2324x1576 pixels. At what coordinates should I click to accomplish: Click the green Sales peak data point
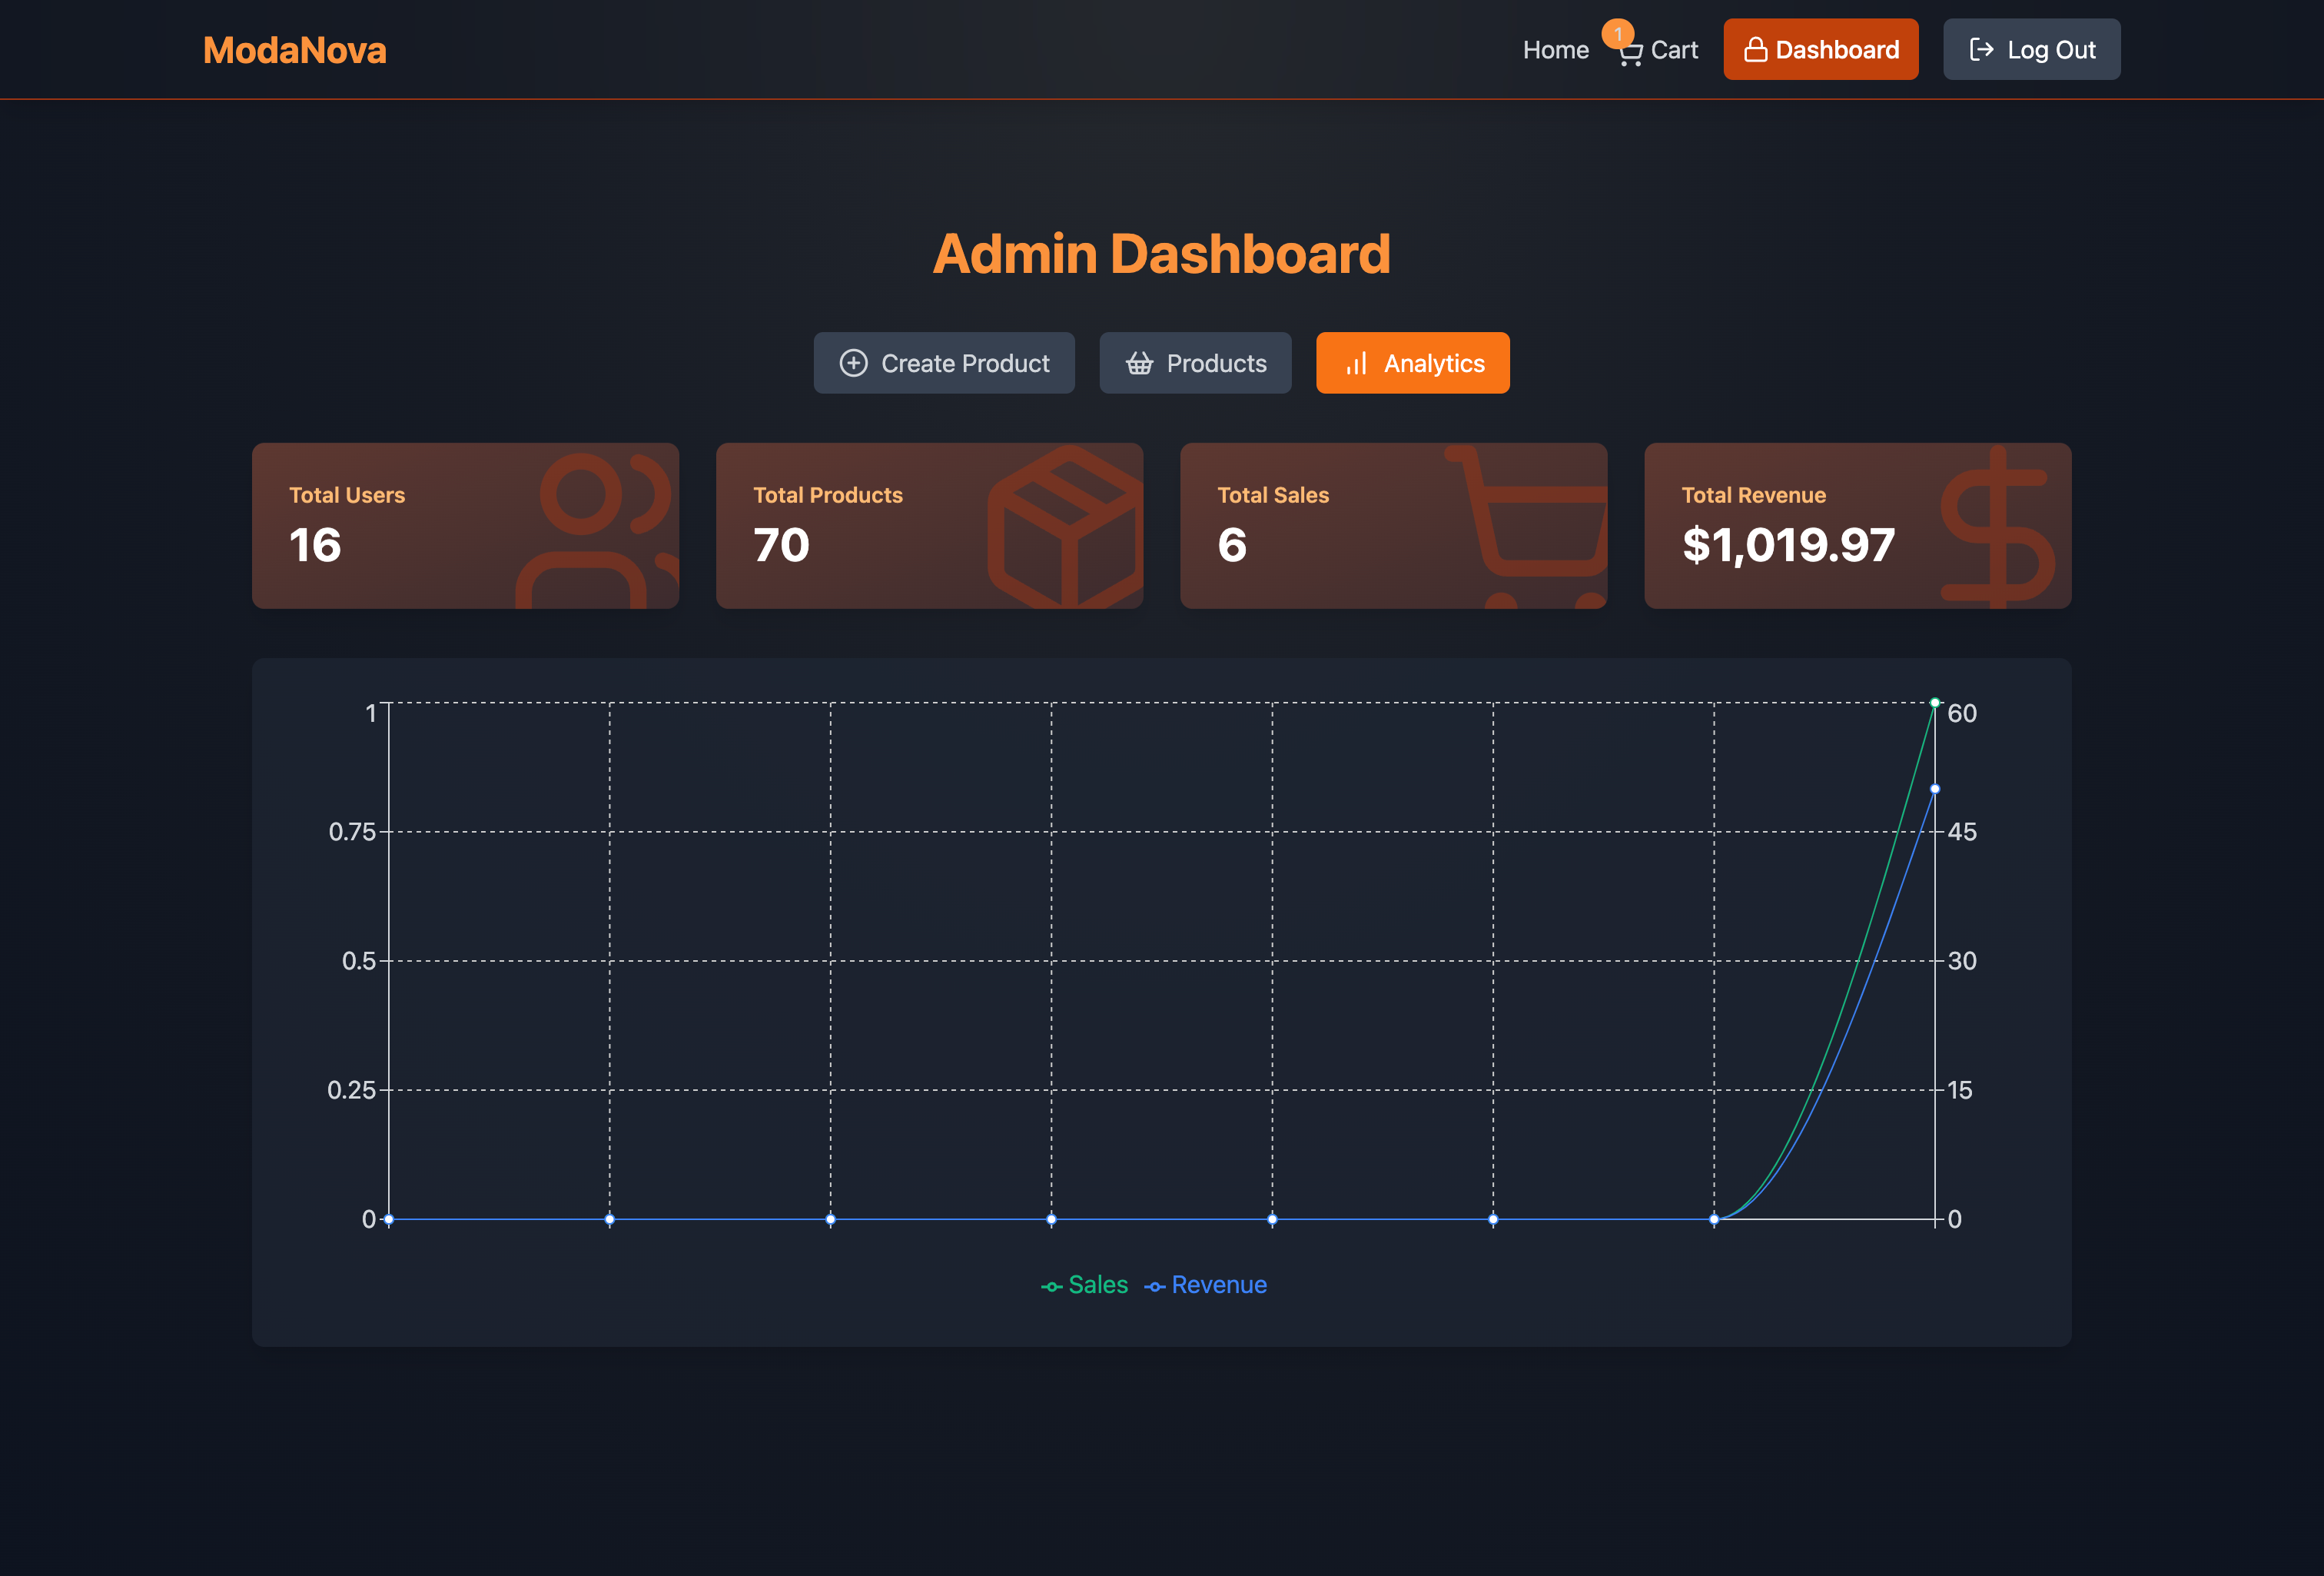click(1934, 703)
